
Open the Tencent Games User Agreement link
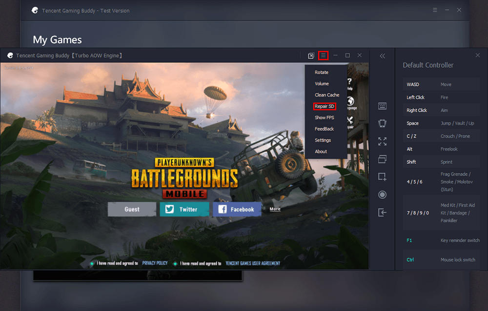pyautogui.click(x=253, y=263)
